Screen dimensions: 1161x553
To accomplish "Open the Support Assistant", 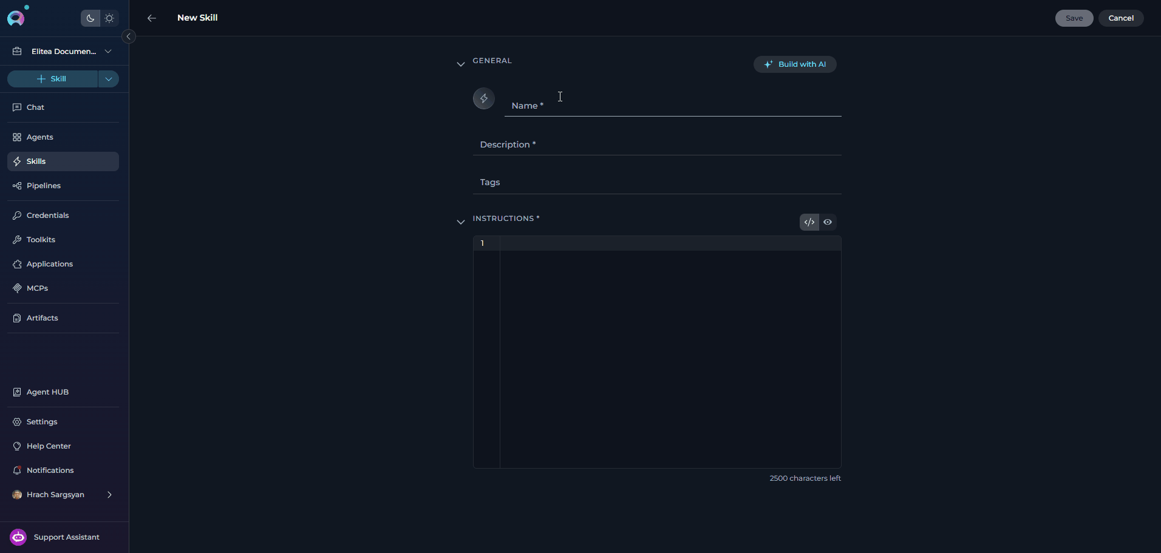I will tap(64, 537).
